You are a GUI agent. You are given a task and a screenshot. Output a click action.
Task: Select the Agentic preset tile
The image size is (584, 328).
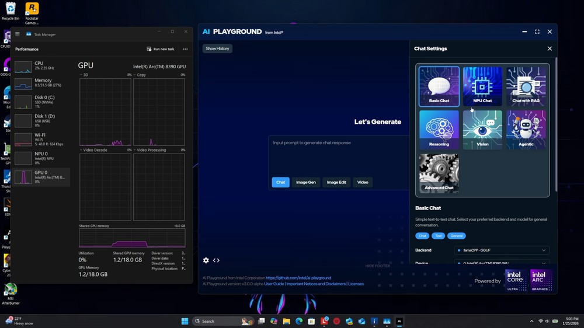(526, 130)
